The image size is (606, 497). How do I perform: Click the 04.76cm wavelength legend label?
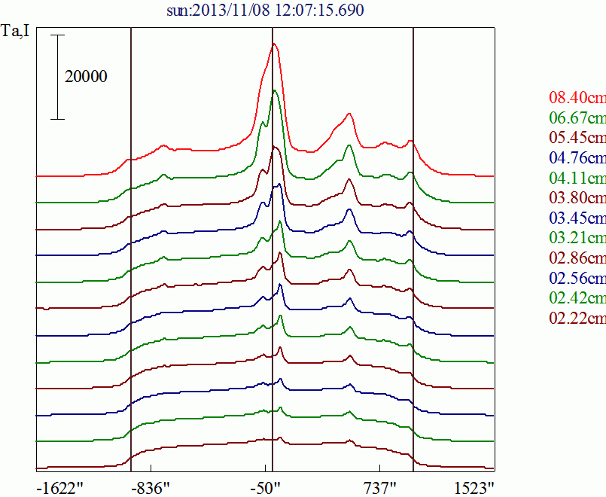coord(577,157)
